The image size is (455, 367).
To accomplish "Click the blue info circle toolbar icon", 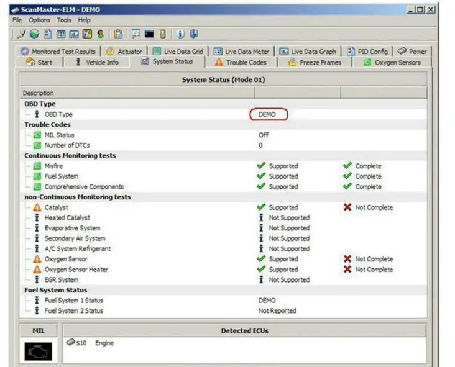I will tap(180, 34).
